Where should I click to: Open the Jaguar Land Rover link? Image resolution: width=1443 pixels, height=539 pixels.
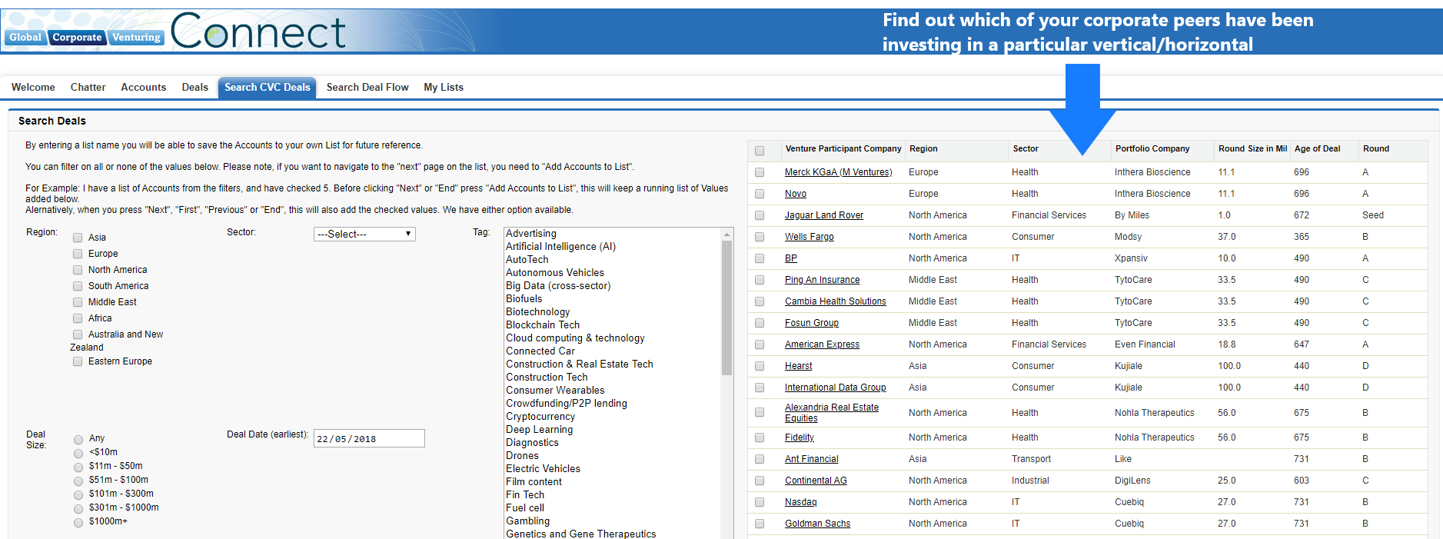(x=823, y=215)
